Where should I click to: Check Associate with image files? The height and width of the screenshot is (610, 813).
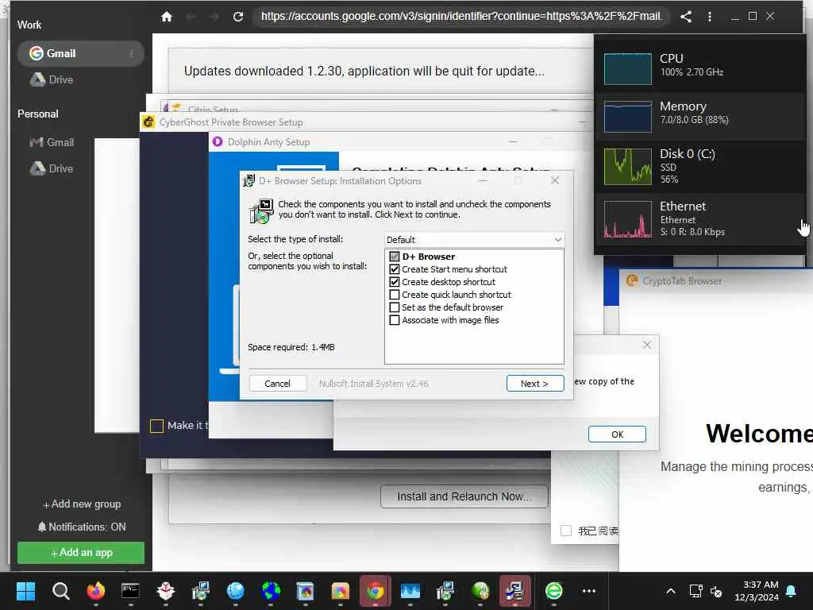(395, 320)
